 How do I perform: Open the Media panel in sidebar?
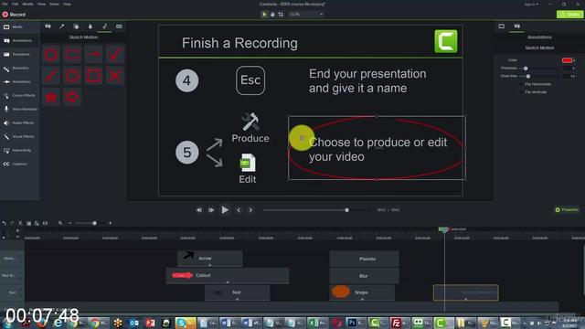(20, 27)
